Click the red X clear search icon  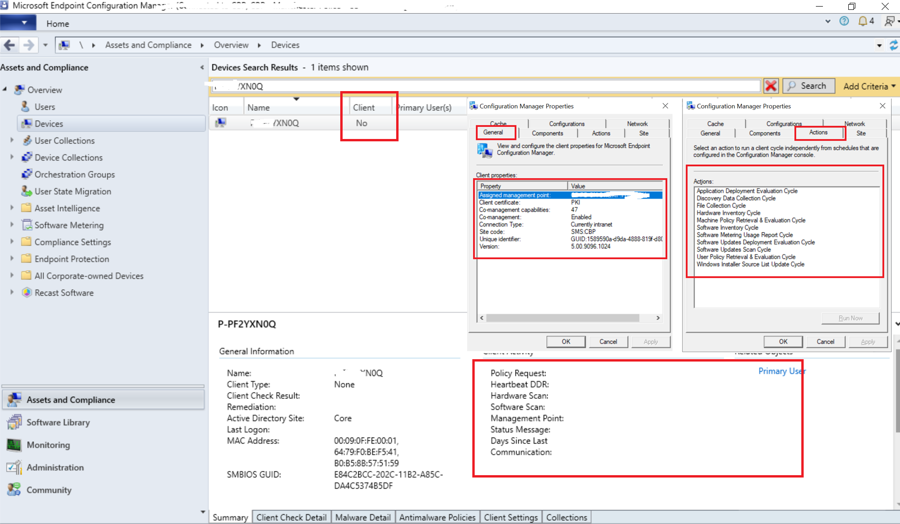pyautogui.click(x=770, y=86)
